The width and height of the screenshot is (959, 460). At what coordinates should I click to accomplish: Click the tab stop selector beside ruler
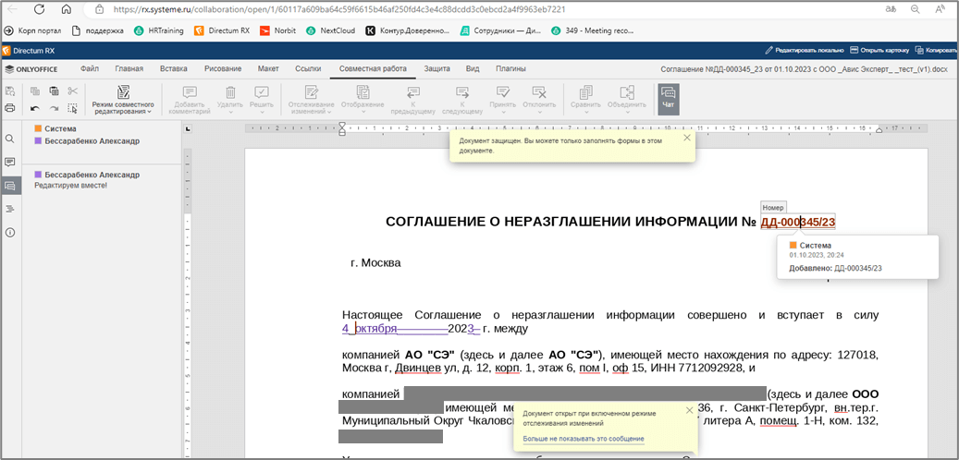coord(188,127)
